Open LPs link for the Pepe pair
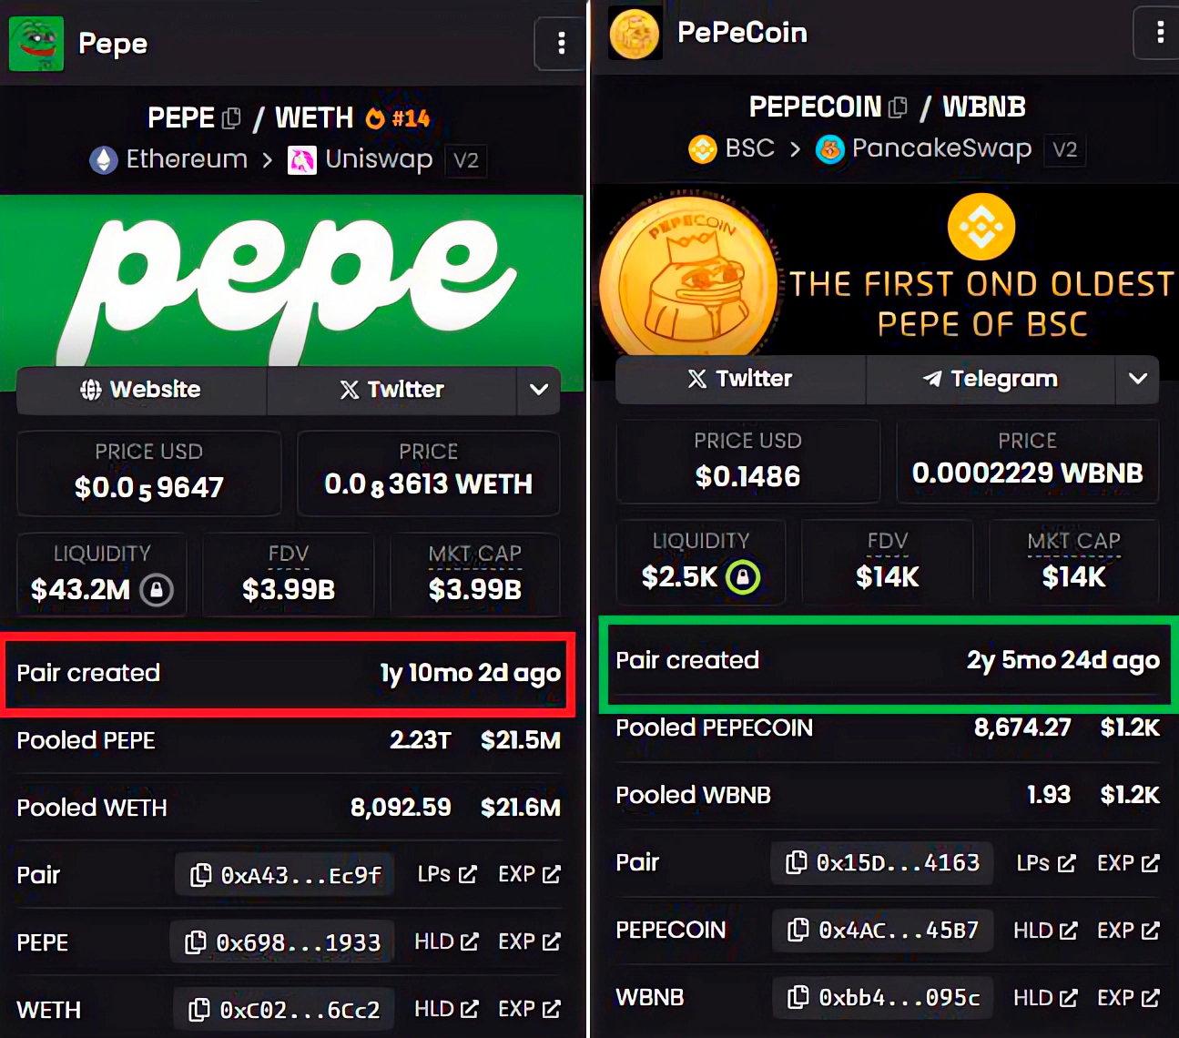 447,875
